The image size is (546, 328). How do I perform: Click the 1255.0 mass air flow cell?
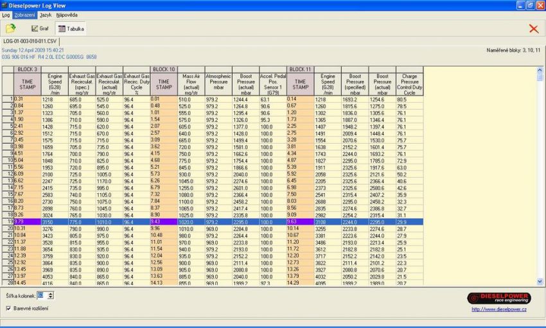coord(191,188)
